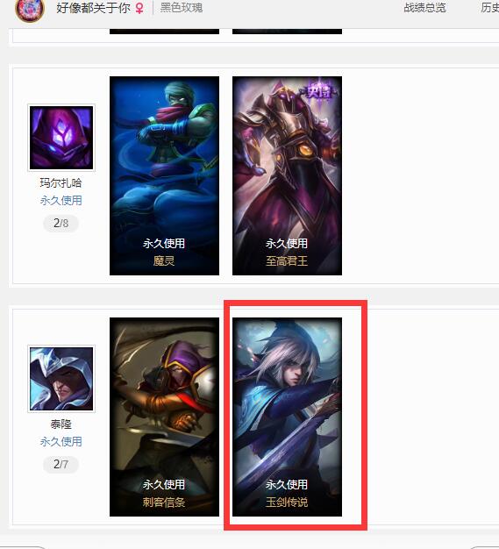The image size is (499, 549).
Task: Click the 史诗 epic badge on skin
Action: [x=319, y=92]
